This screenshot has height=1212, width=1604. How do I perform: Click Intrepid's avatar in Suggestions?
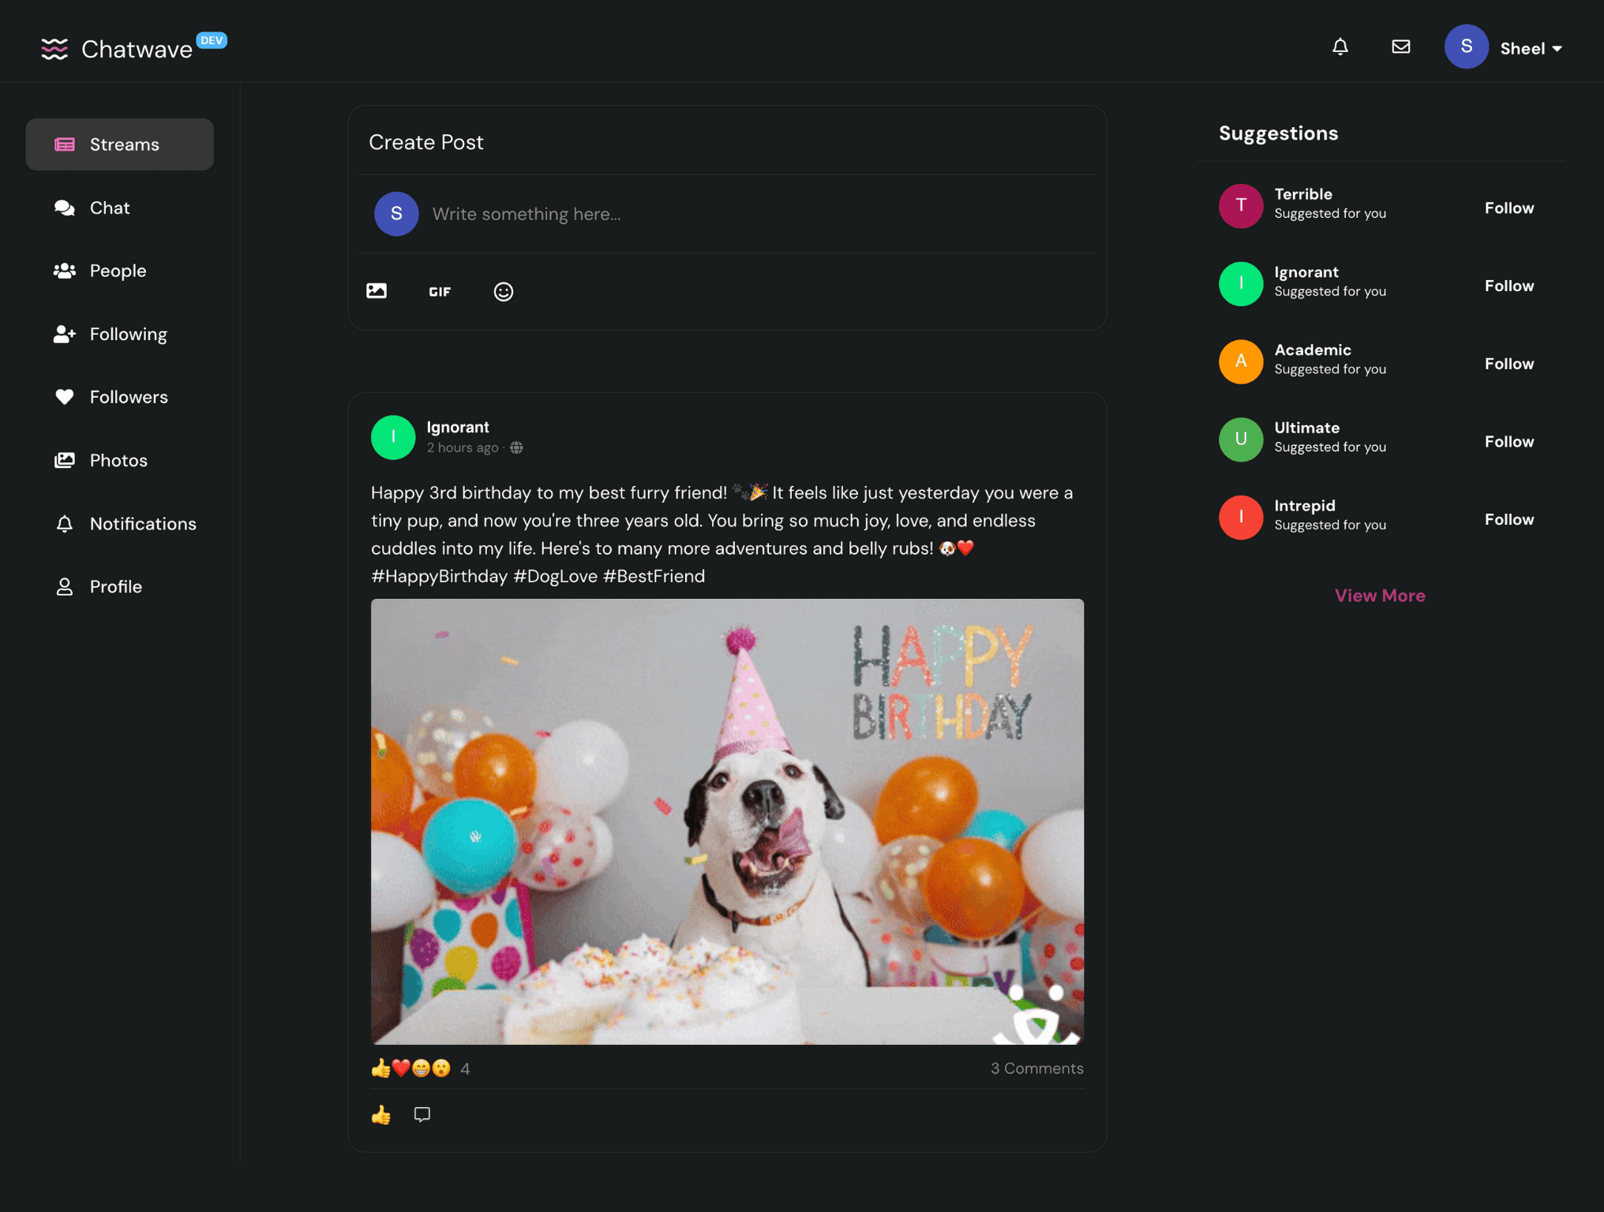1241,518
